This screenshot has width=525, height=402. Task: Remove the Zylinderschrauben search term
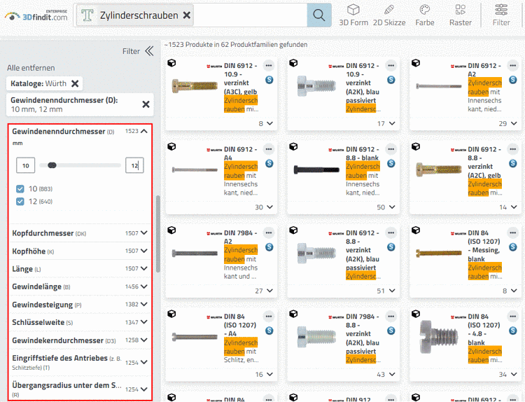click(187, 15)
